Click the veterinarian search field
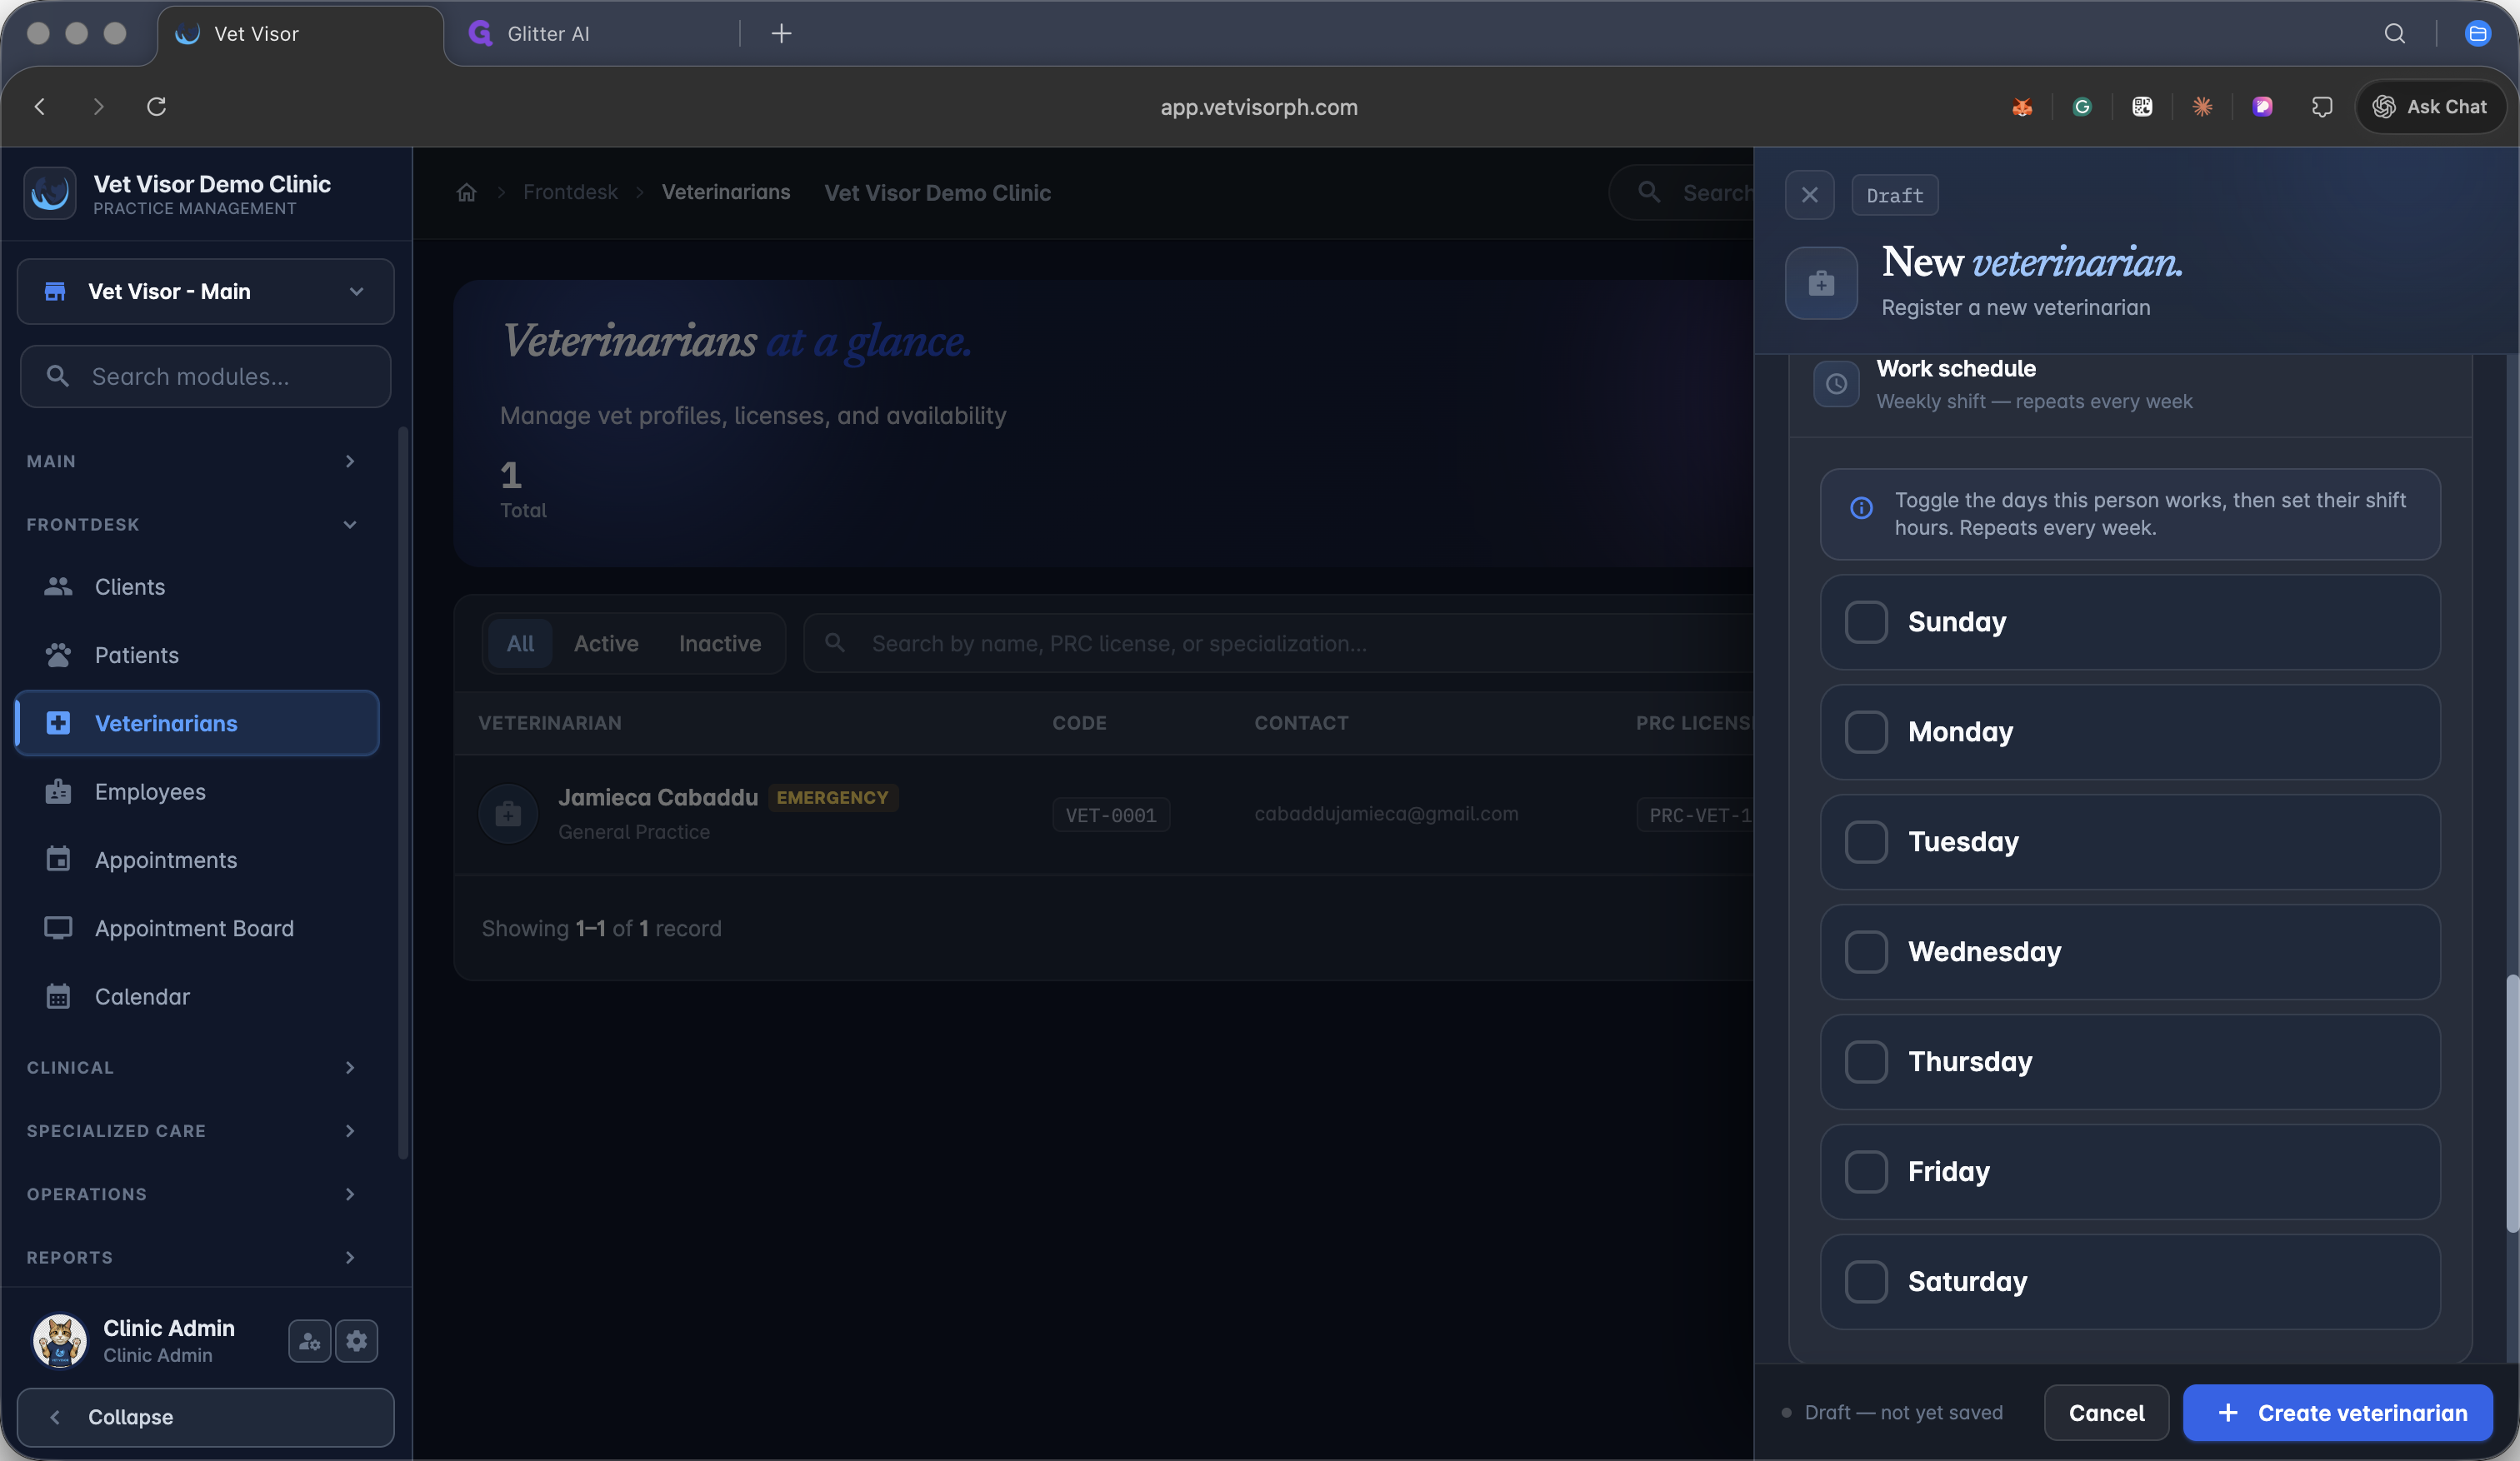 [x=1280, y=644]
